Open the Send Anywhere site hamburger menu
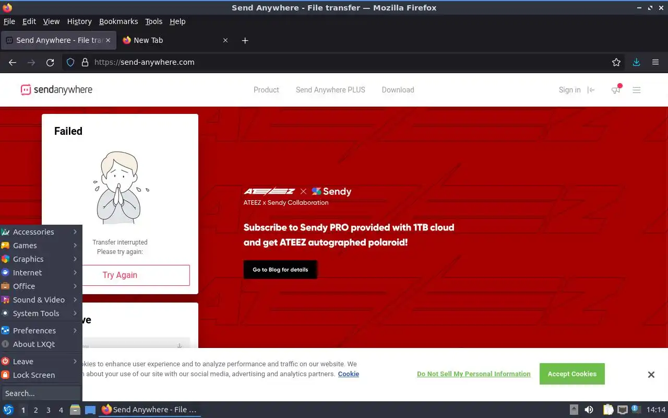This screenshot has height=418, width=668. click(637, 90)
